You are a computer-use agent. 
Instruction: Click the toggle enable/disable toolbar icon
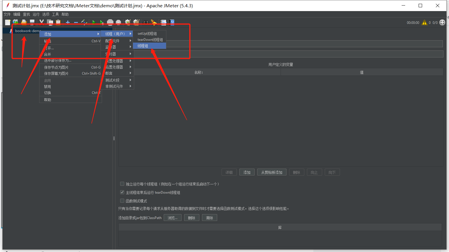[84, 22]
